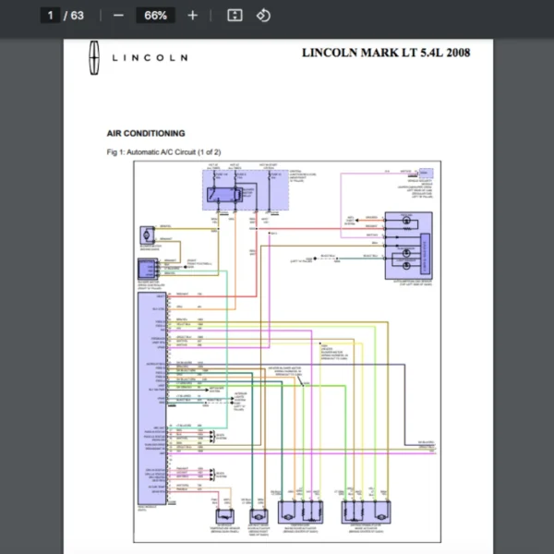Select the 66% zoom level box

coord(155,16)
